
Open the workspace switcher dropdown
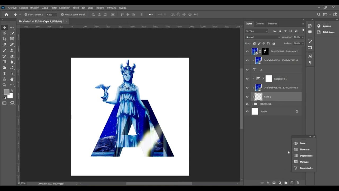326,14
